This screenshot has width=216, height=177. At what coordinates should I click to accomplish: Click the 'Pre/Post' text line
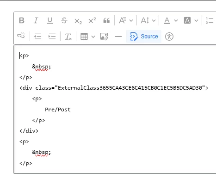[58, 110]
